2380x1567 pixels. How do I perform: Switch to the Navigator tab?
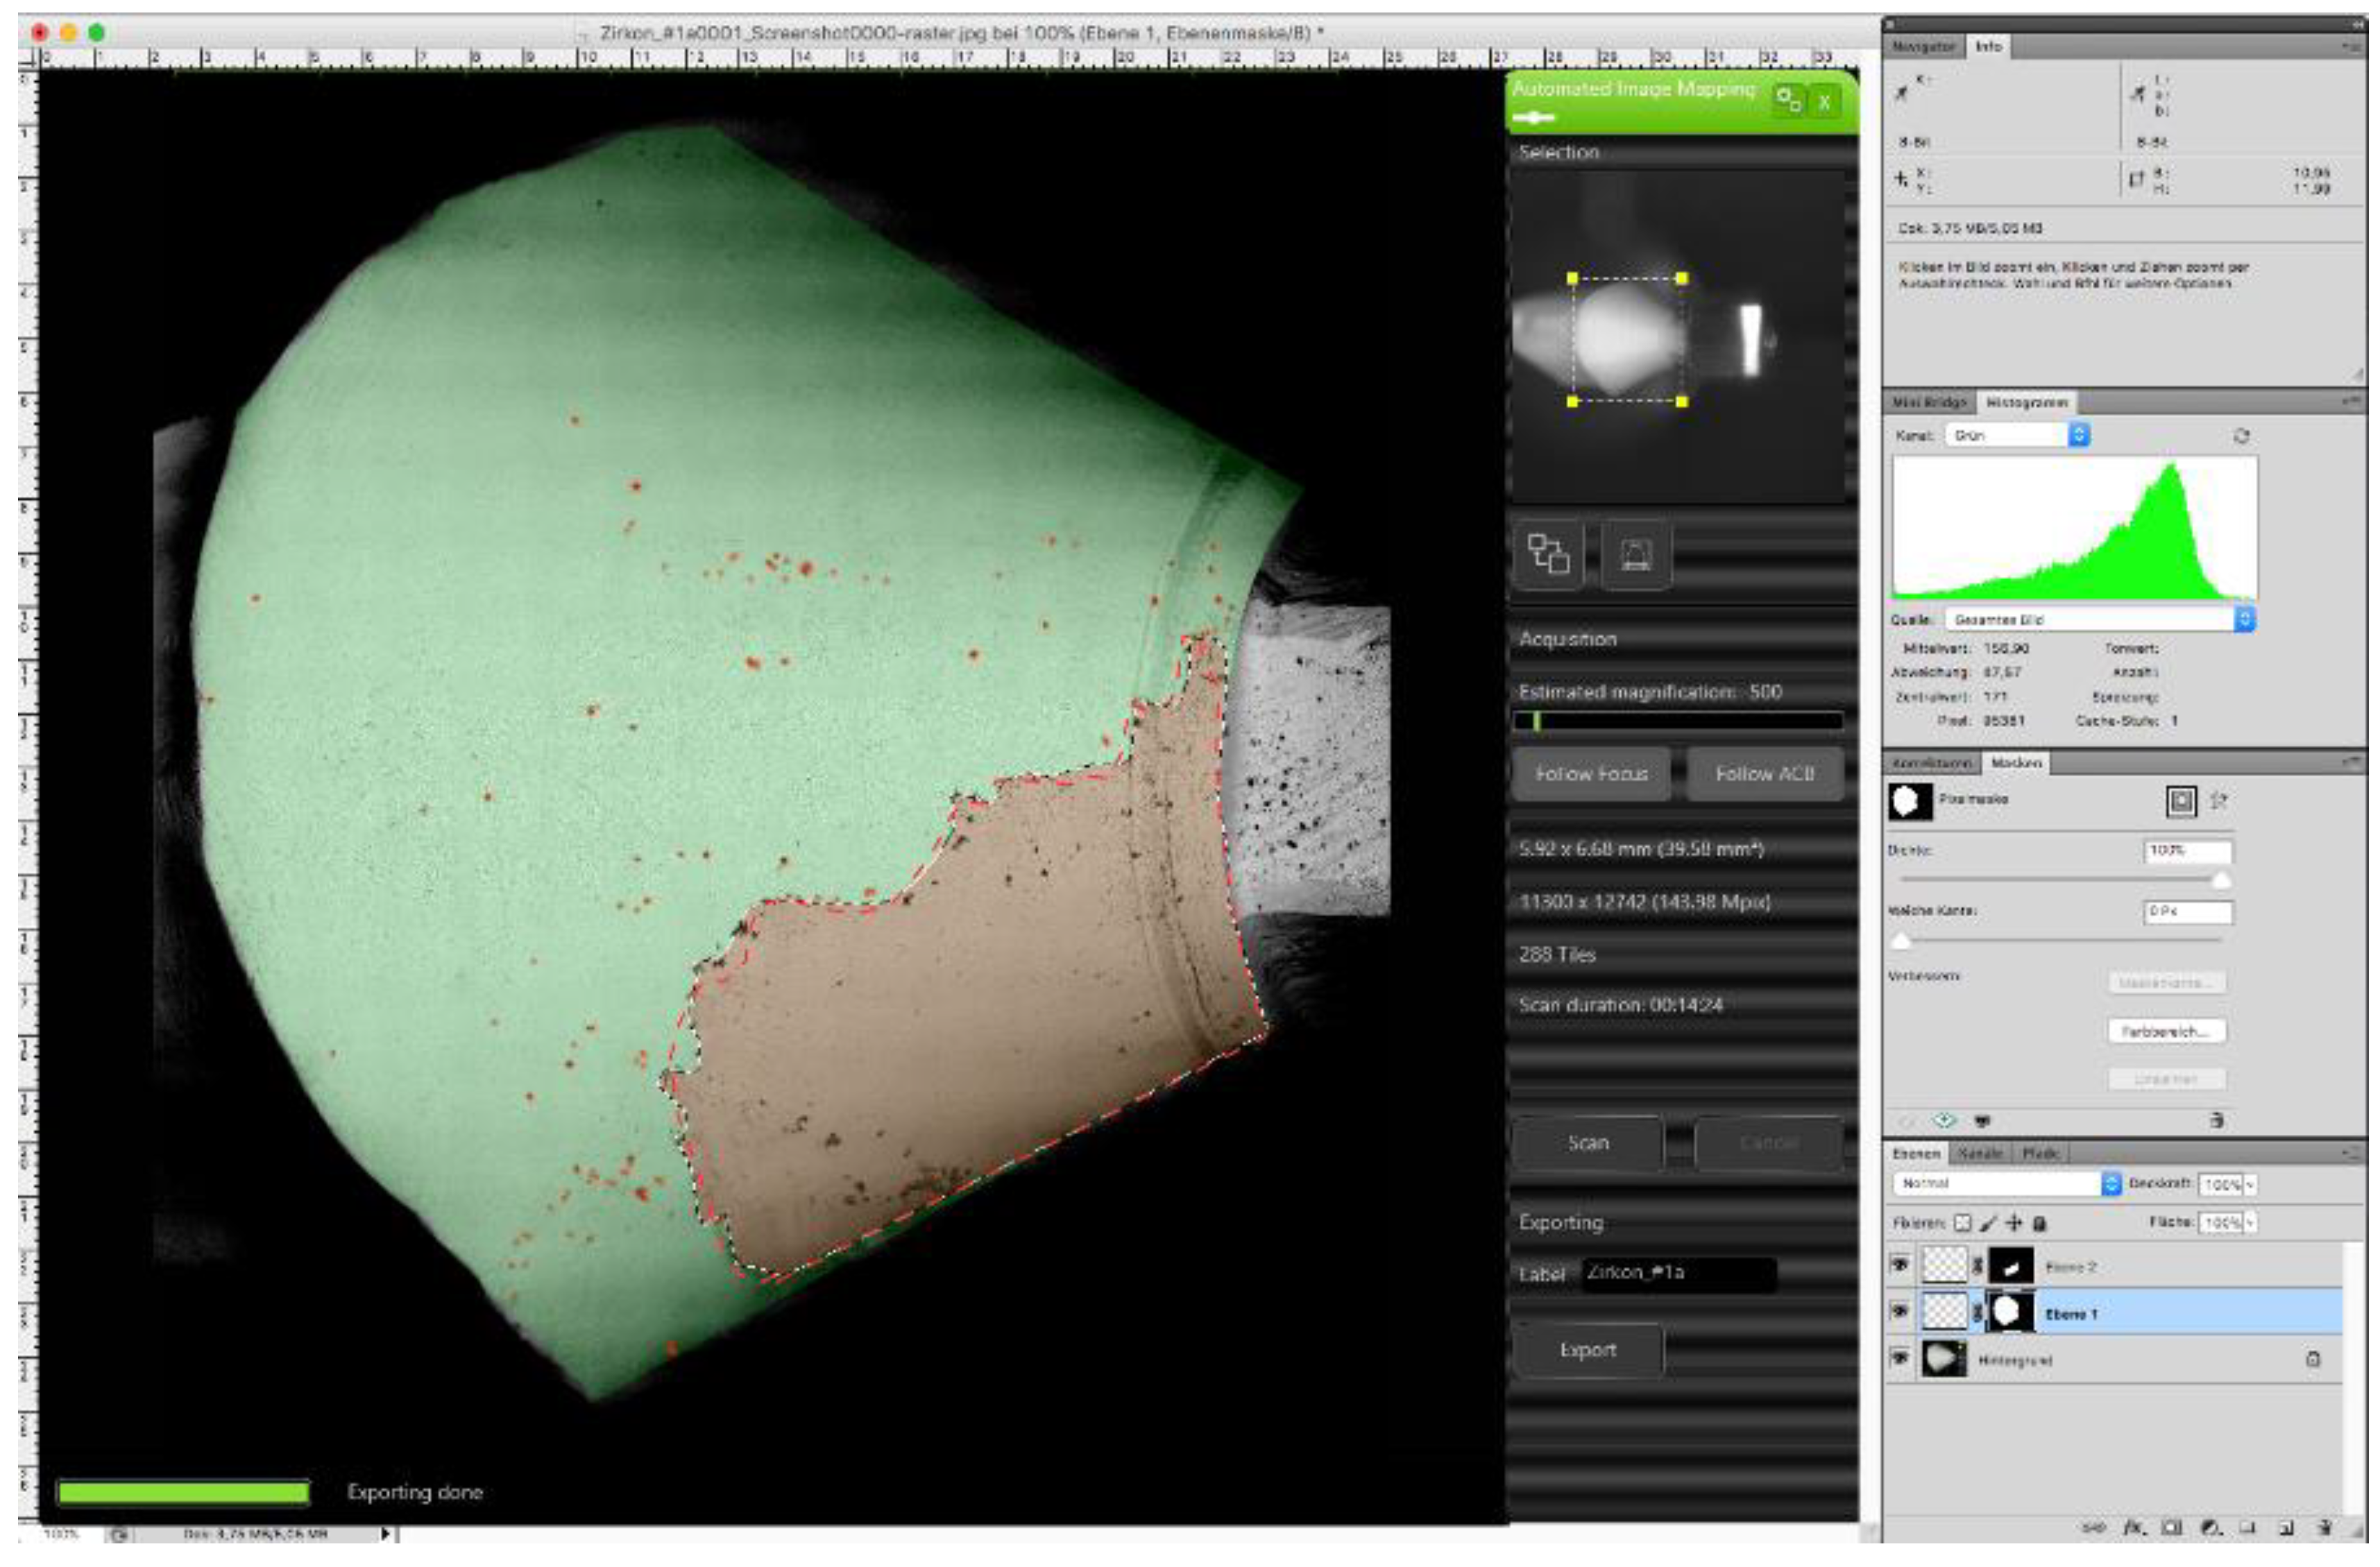click(1924, 47)
